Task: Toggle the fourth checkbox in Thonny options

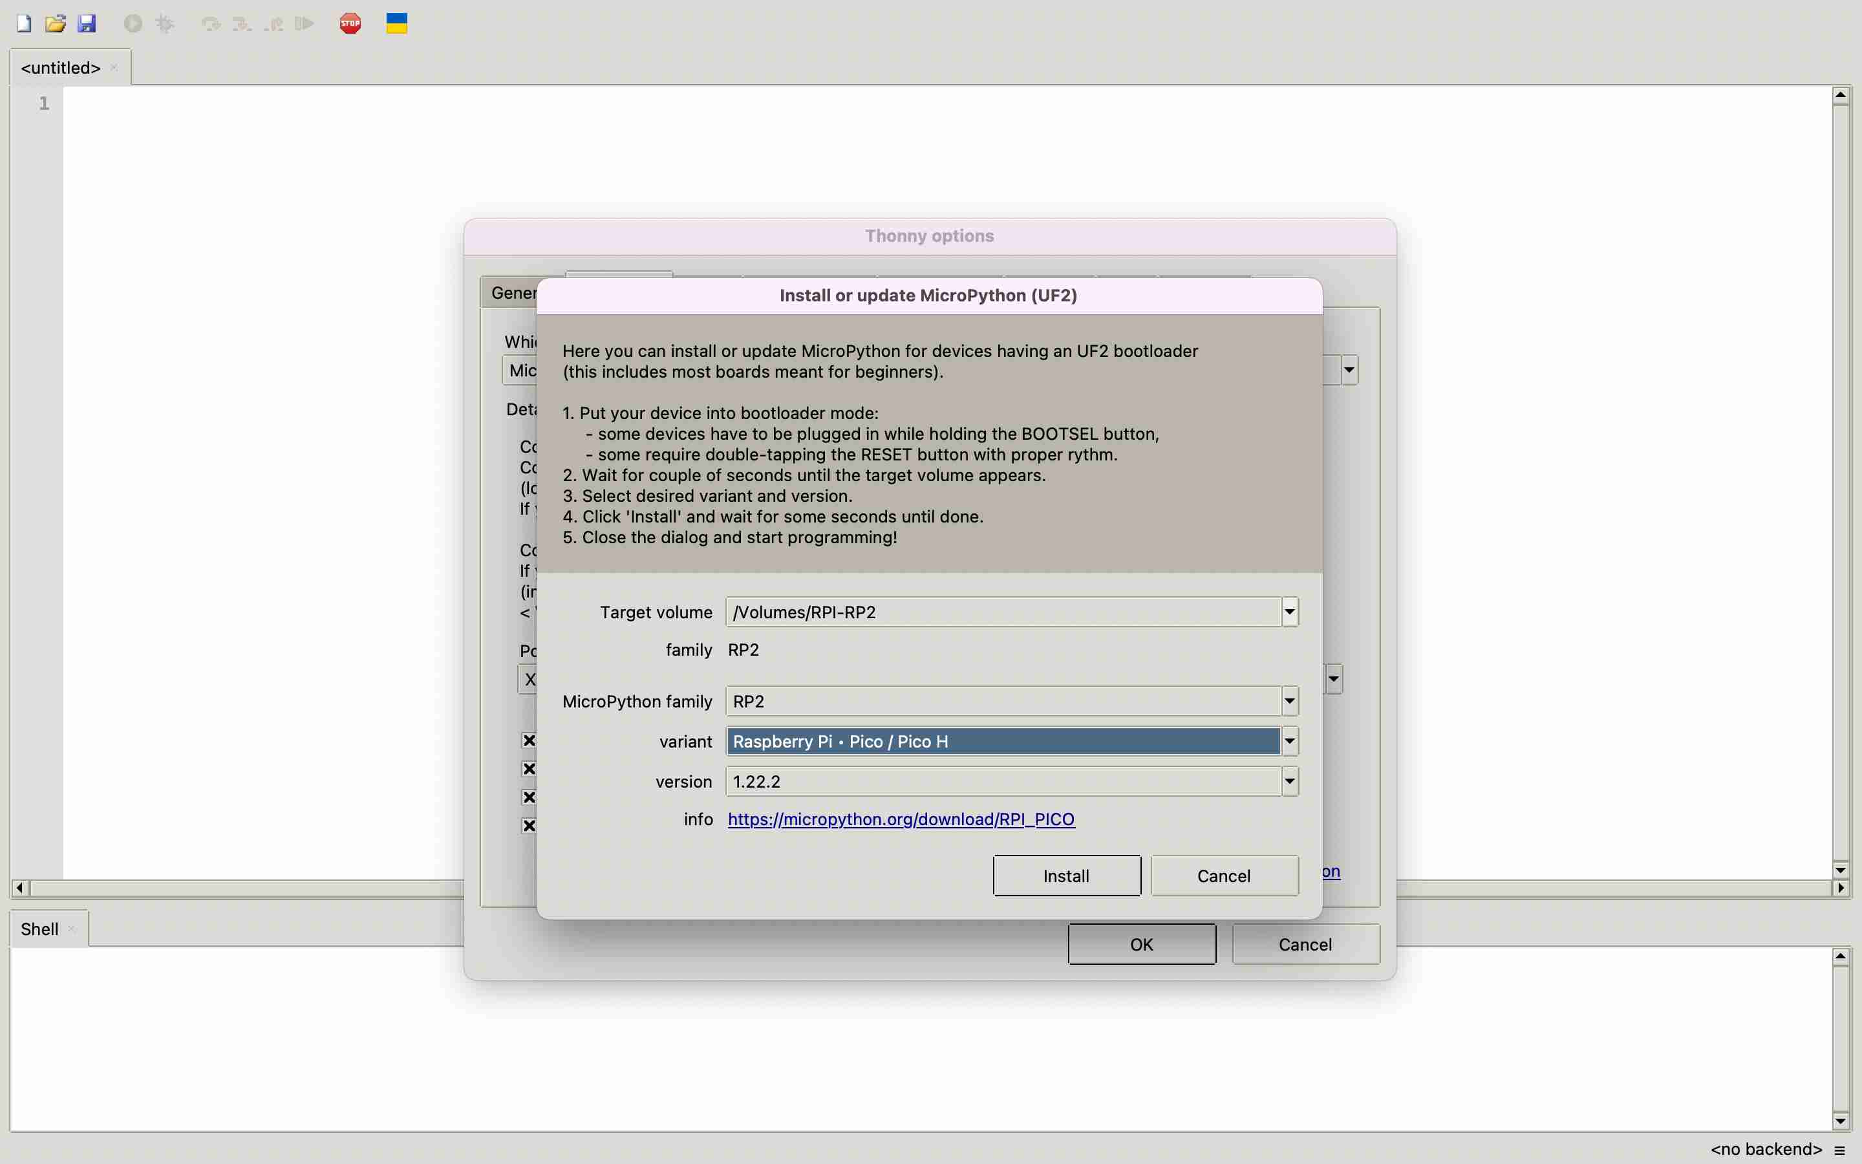Action: point(529,826)
